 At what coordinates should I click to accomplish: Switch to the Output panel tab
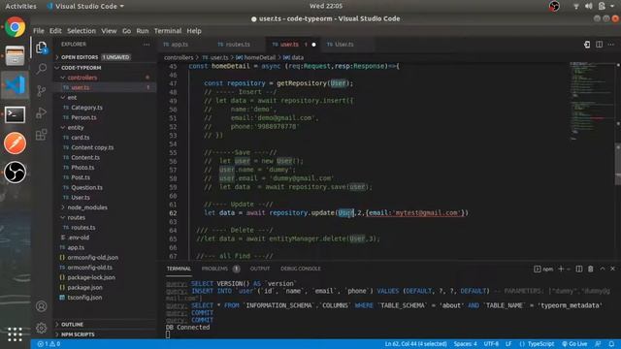(x=260, y=269)
